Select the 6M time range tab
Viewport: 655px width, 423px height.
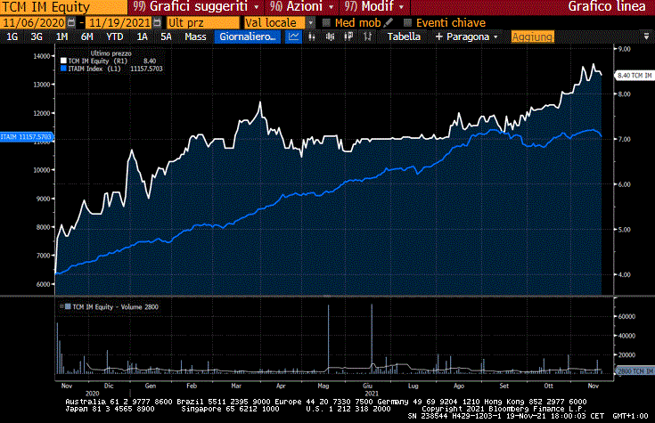(x=87, y=37)
